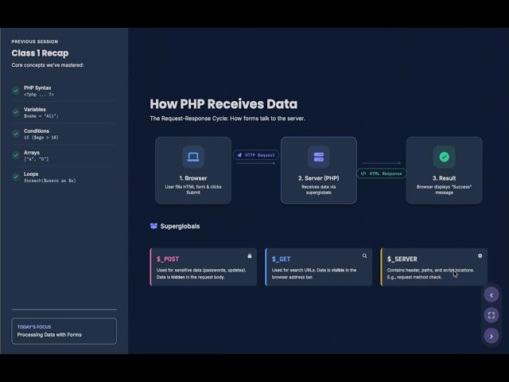Click the "Superglobals" section heading text
509x382 pixels.
(x=180, y=226)
